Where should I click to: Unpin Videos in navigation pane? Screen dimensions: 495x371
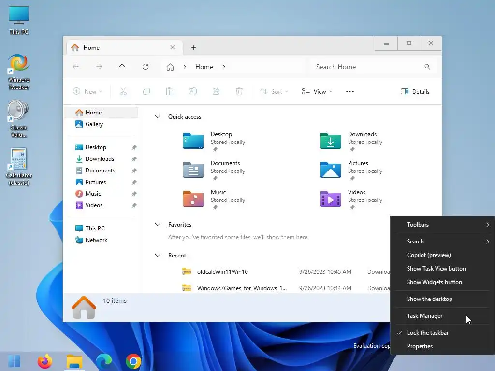click(134, 205)
